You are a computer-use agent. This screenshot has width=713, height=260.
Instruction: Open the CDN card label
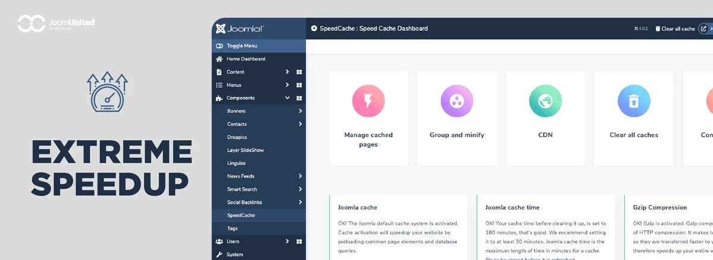[x=545, y=135]
